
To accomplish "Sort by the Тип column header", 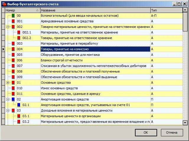I will pos(167,10).
